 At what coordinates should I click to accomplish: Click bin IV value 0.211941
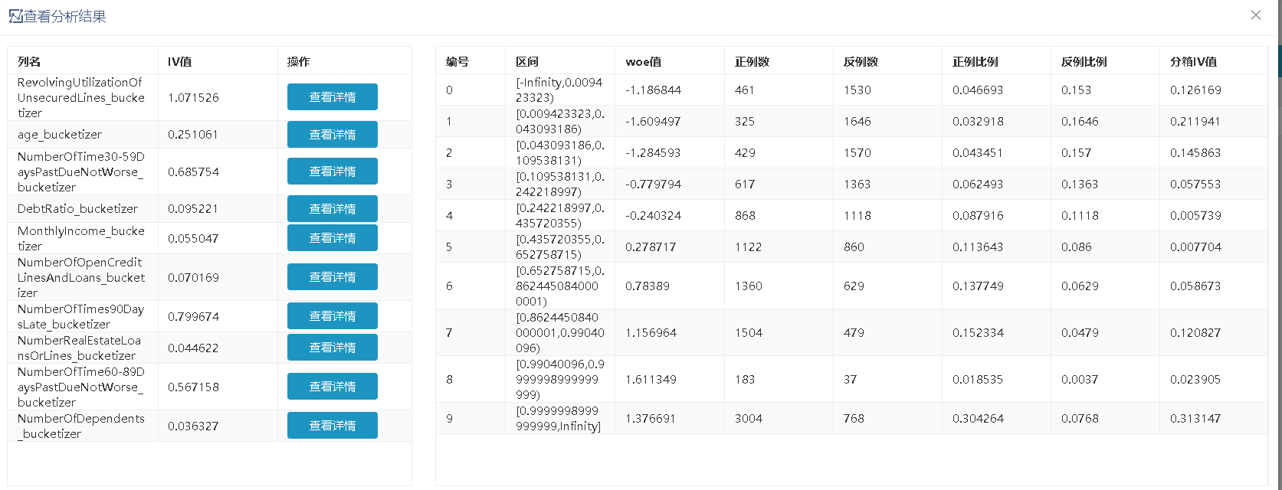(1195, 121)
